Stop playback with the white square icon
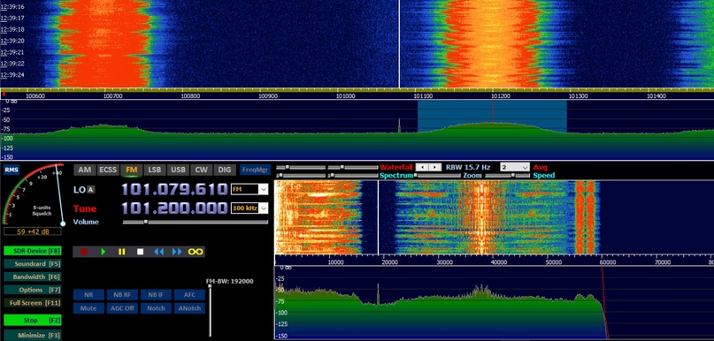Image resolution: width=714 pixels, height=341 pixels. pos(141,252)
